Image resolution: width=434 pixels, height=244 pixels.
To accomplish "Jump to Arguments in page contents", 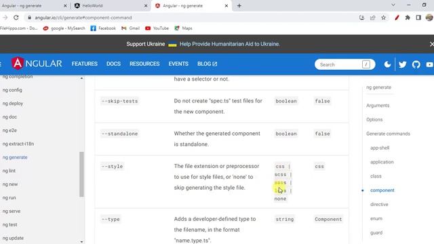I will 378,106.
